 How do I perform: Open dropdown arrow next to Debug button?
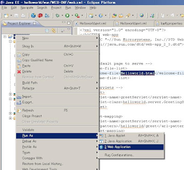62,16
